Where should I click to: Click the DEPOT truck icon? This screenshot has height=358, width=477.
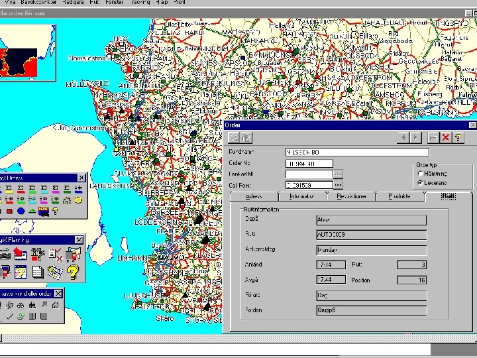click(44, 211)
